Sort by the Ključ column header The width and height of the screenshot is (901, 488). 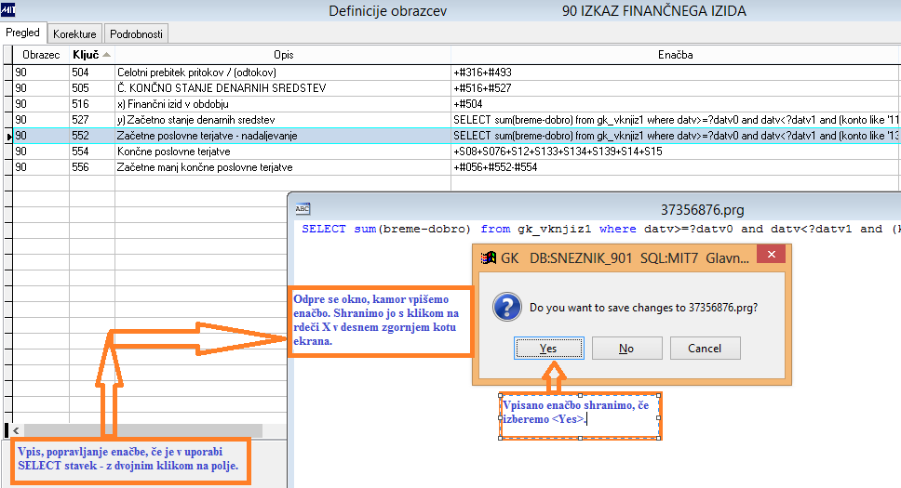[92, 55]
